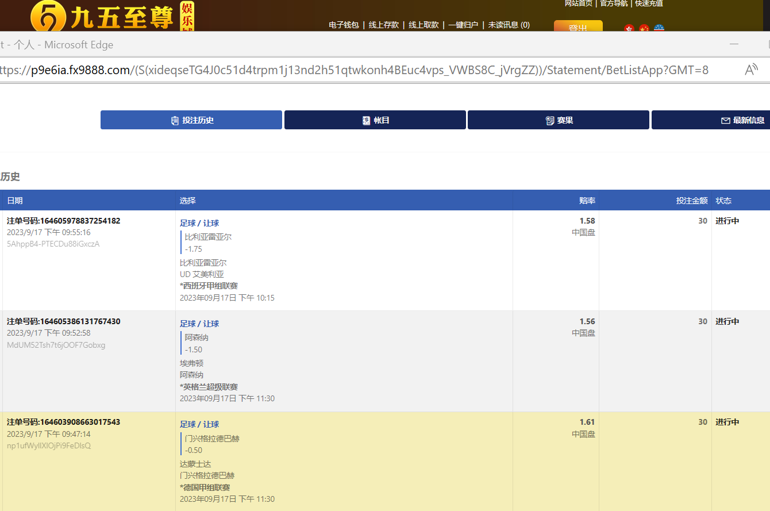
Task: Click the 选择 column header
Action: [x=188, y=201]
